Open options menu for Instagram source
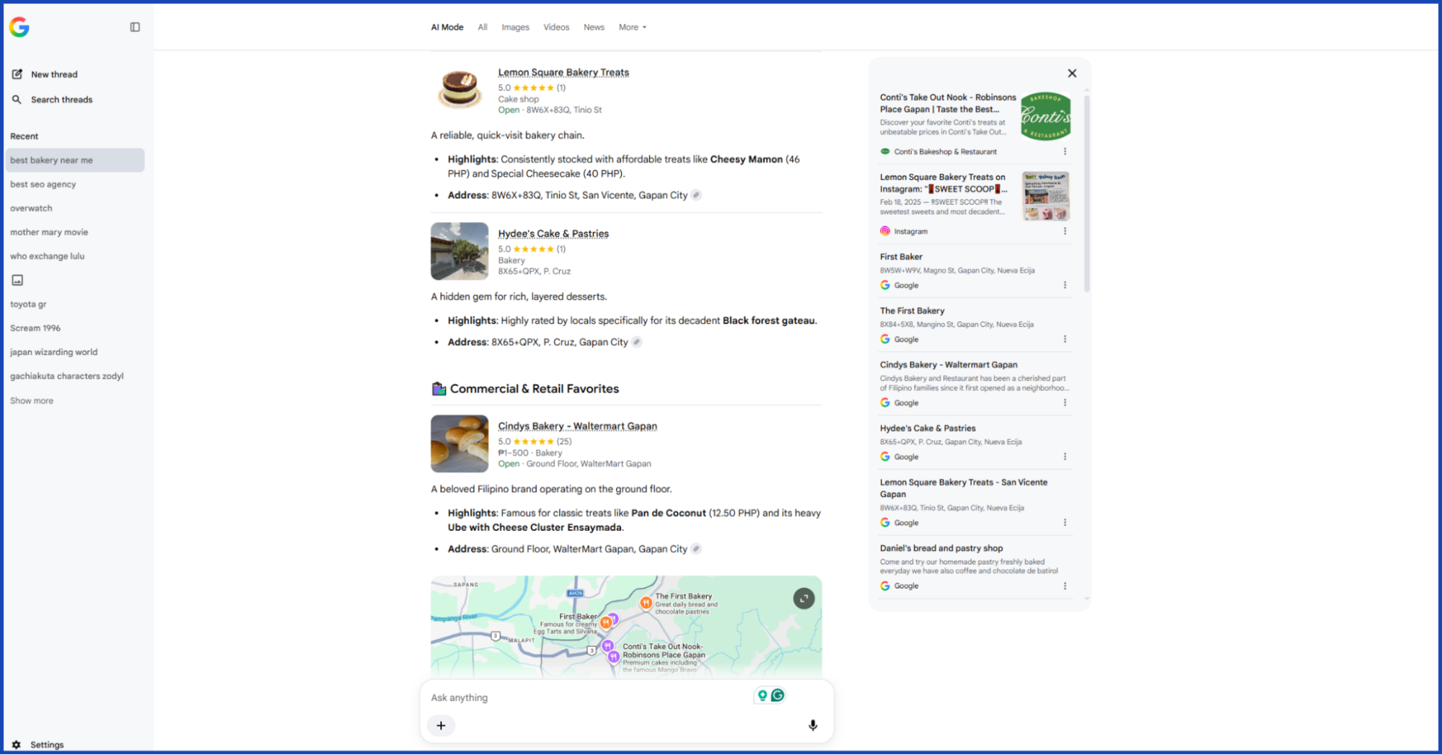 point(1065,231)
